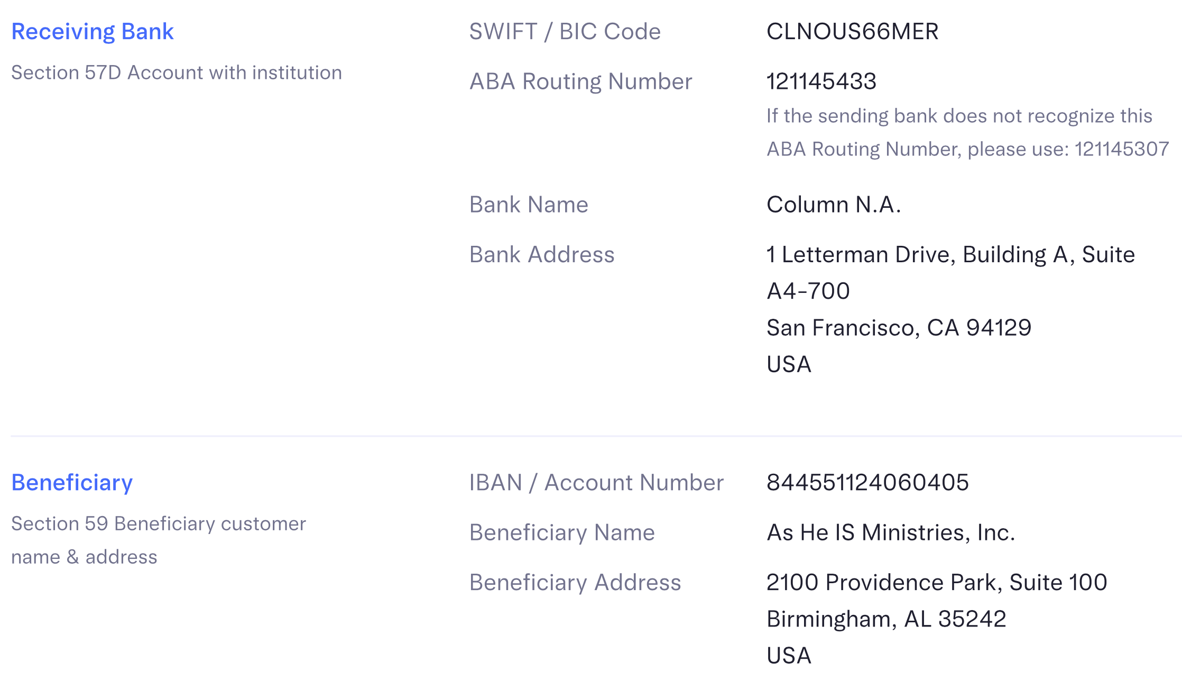Click the 2100 Providence Park address line

click(936, 583)
